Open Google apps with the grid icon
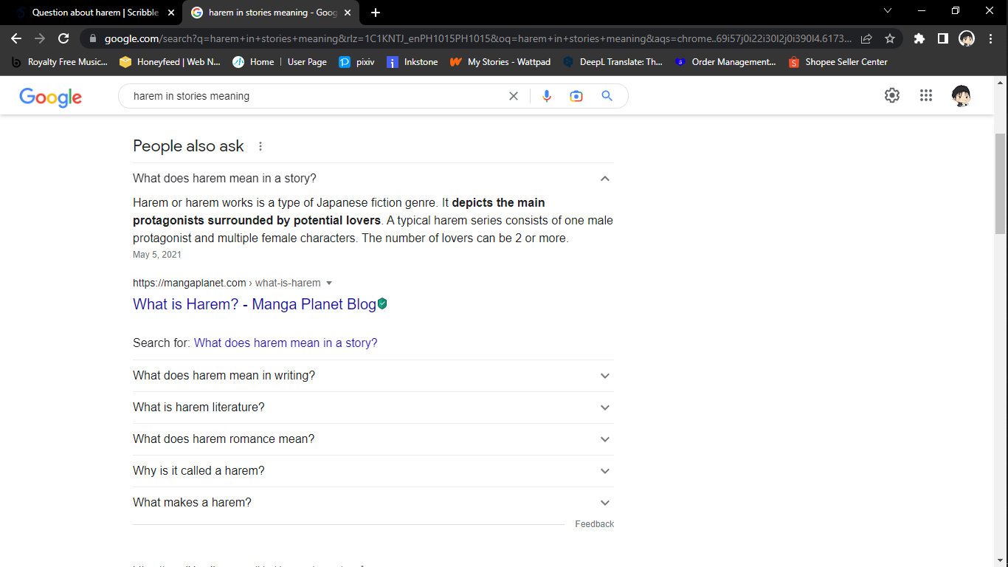Image resolution: width=1008 pixels, height=567 pixels. tap(926, 95)
